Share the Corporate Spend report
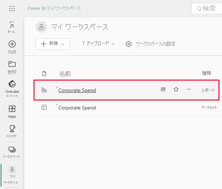 tap(163, 89)
